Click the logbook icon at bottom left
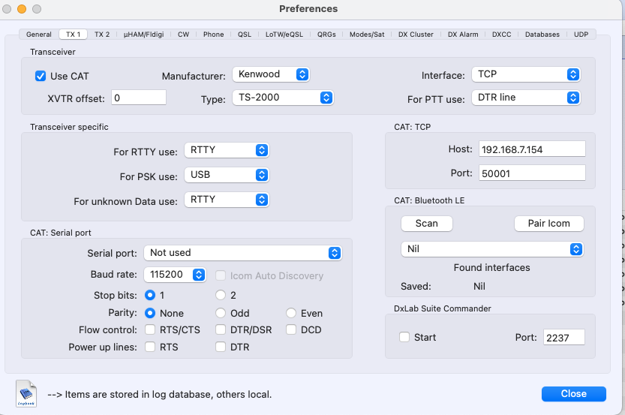625x415 pixels. pyautogui.click(x=26, y=393)
